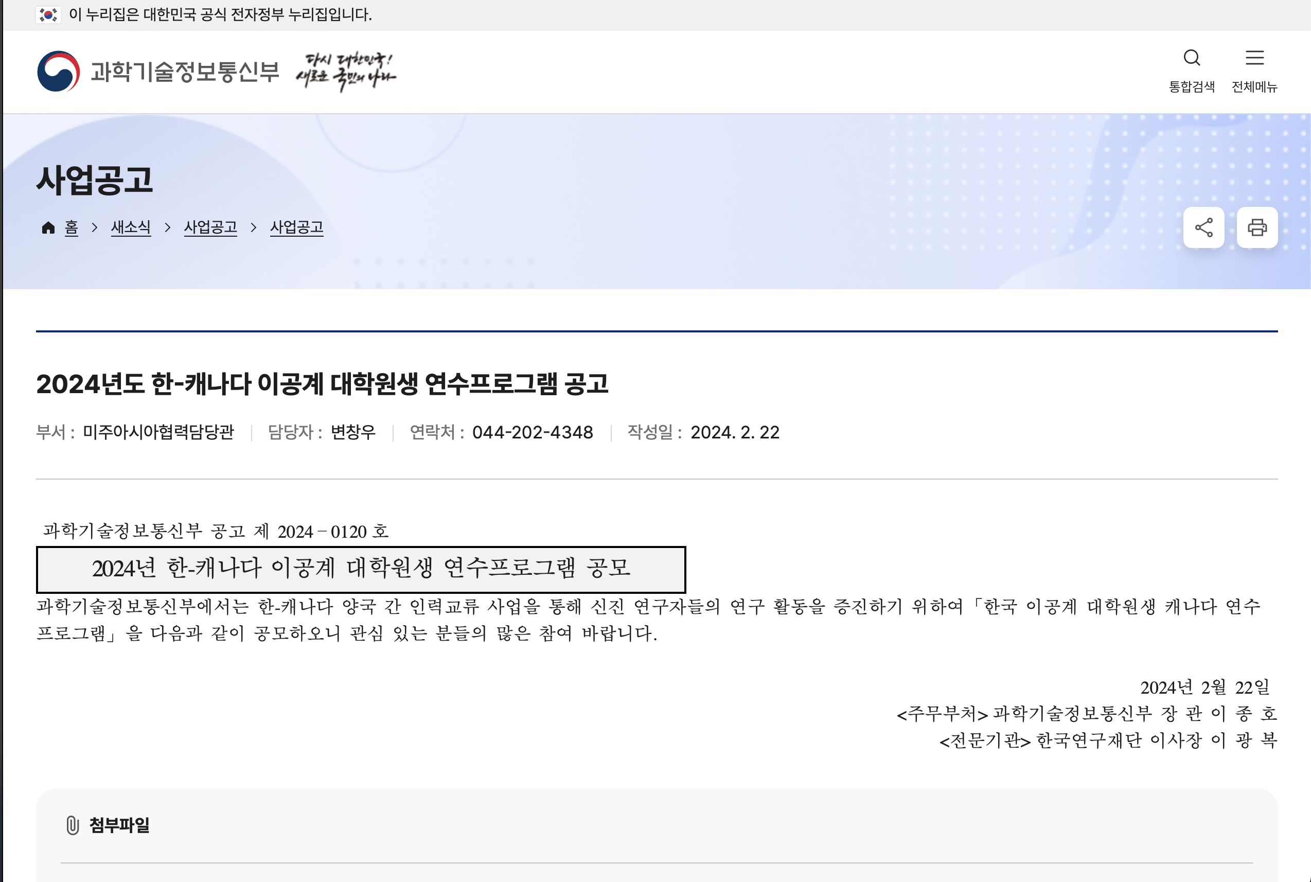The image size is (1311, 882).
Task: Go to the 새소식 breadcrumb link
Action: click(x=131, y=227)
